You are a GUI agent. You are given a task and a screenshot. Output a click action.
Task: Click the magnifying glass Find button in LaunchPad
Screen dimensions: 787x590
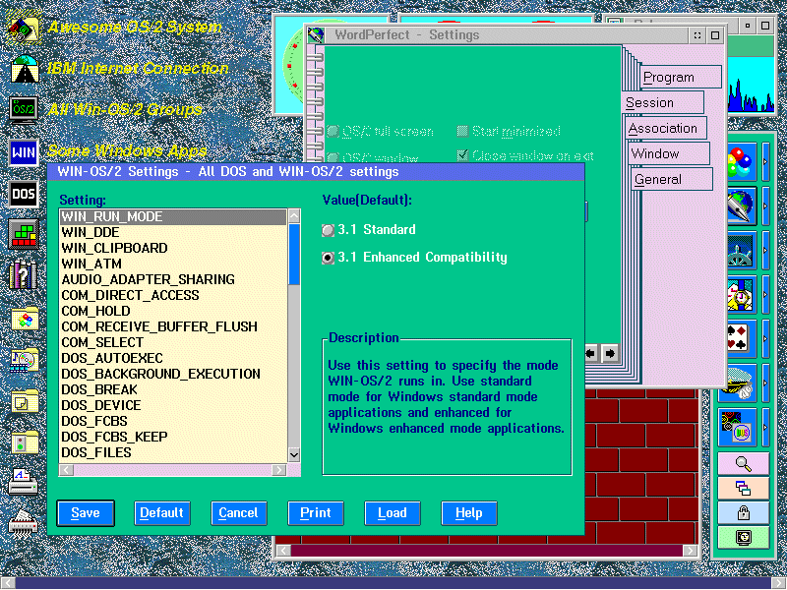pos(744,464)
